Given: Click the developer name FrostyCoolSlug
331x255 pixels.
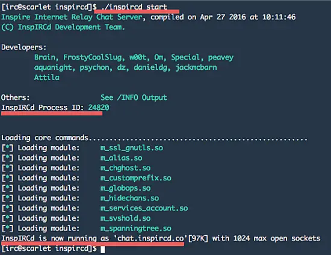Looking at the screenshot, I should [93, 57].
